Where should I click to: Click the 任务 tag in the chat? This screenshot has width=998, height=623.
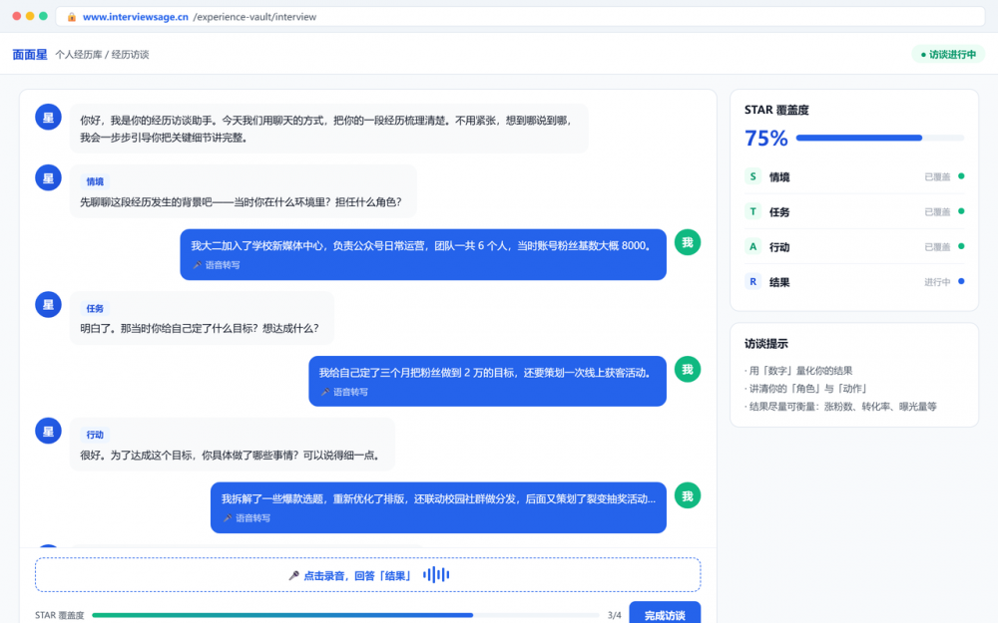pos(95,308)
